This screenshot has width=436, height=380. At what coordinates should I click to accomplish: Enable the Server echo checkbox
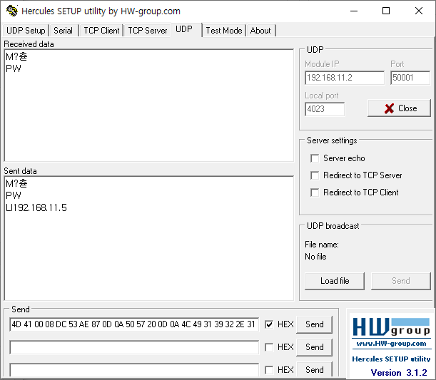coord(315,158)
